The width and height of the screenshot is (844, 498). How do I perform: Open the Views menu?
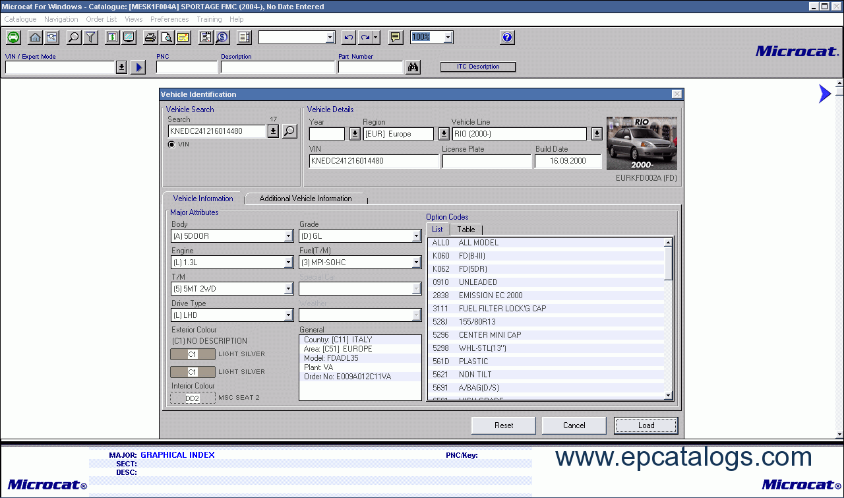134,19
